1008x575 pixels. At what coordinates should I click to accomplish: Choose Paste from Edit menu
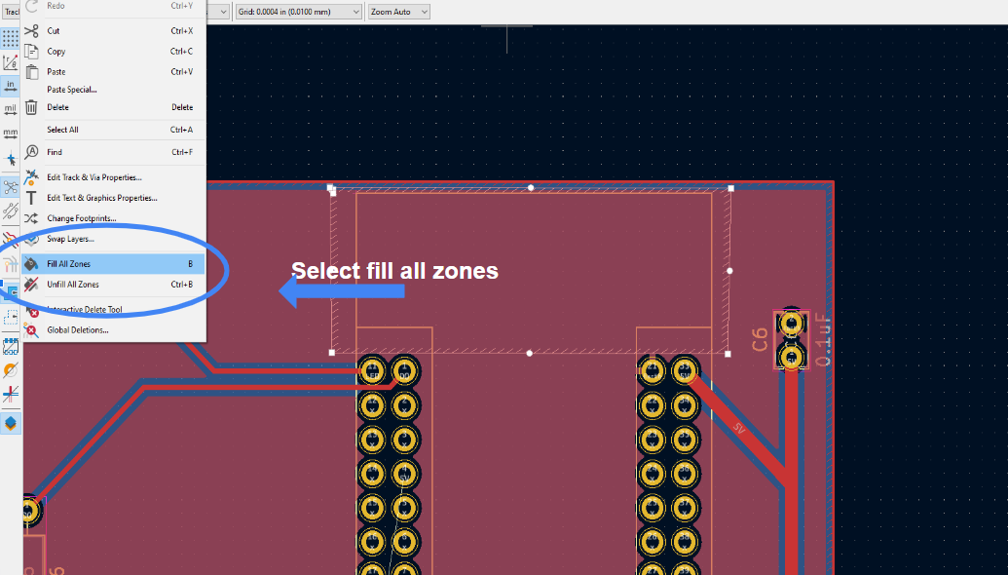point(114,72)
